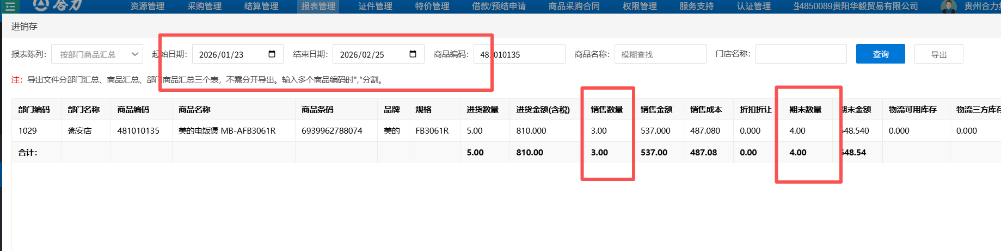Open the start date calendar picker icon

coord(272,54)
